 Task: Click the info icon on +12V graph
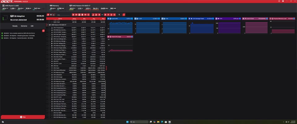159,19
